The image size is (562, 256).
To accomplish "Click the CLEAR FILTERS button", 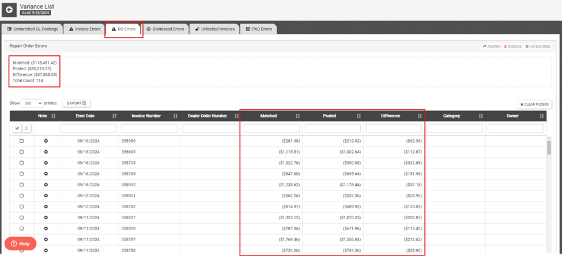I will [534, 104].
